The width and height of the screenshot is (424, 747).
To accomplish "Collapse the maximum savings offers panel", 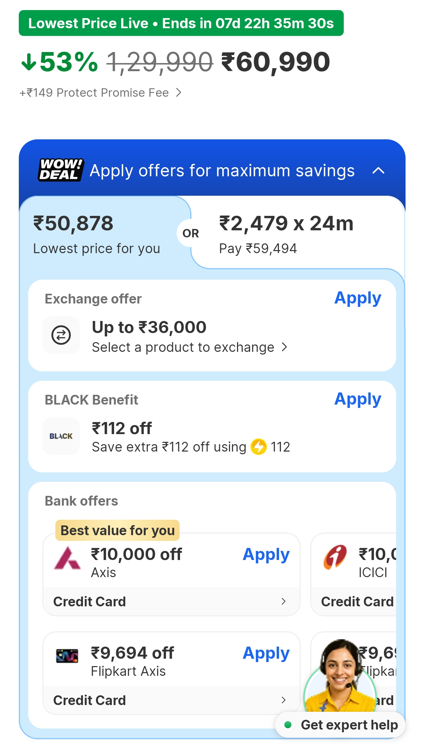I will click(378, 171).
